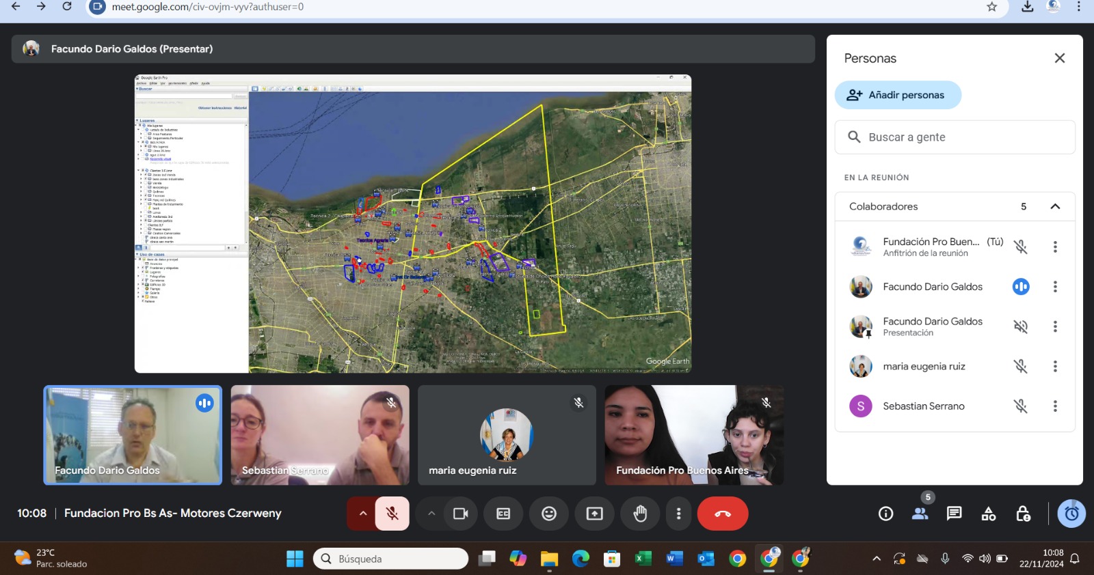
Task: Raise hand in the meeting
Action: 640,514
